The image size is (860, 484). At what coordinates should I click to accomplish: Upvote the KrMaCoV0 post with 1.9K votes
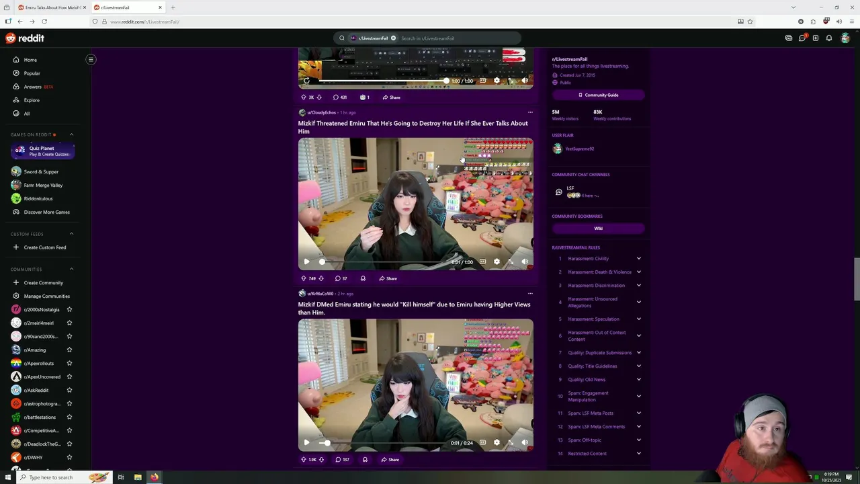[x=304, y=460]
